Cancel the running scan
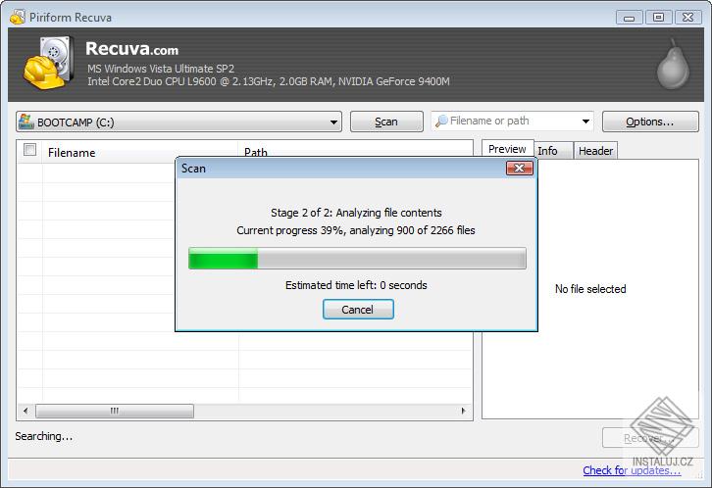 pyautogui.click(x=358, y=310)
